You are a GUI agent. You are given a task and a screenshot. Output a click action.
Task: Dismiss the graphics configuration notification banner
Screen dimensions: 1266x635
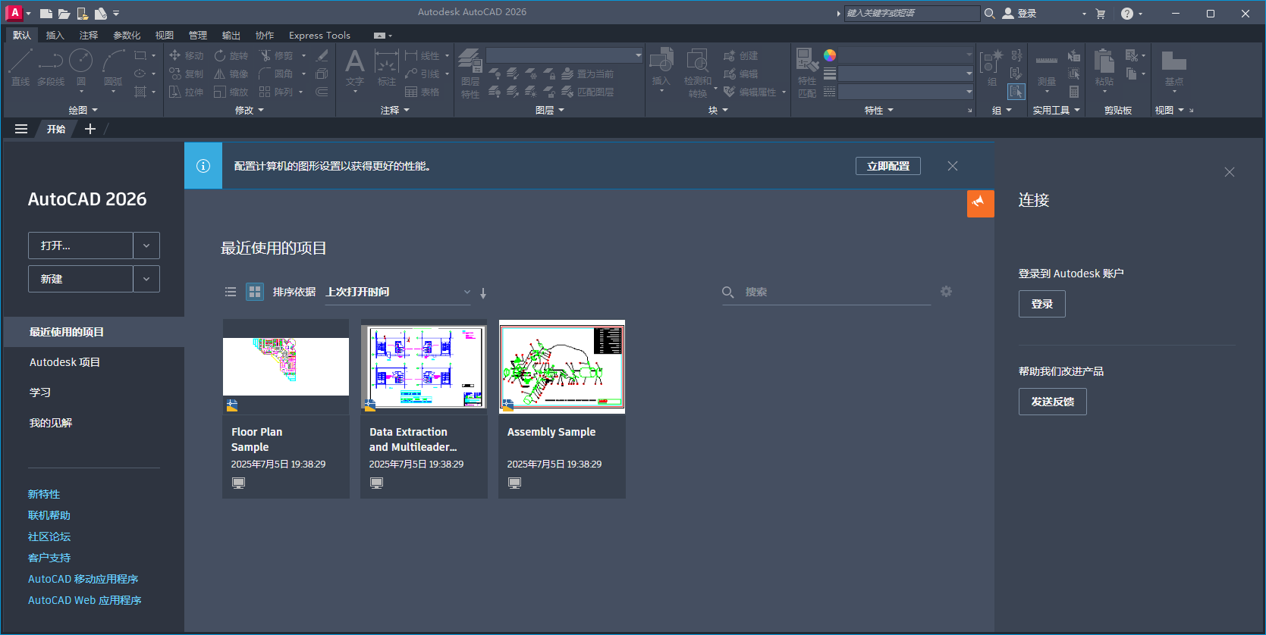coord(953,166)
